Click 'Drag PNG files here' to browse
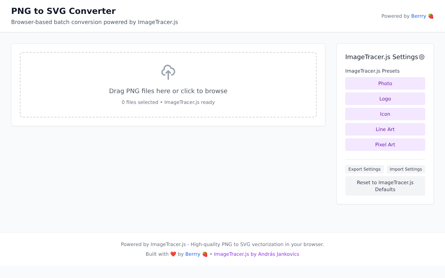Screen dimensions: 445x278 click(168, 91)
